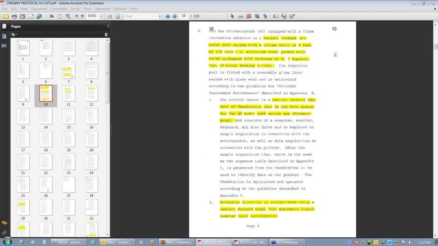Select page 1 thumbnail
Viewport: 438px width, 246px height.
click(23, 48)
